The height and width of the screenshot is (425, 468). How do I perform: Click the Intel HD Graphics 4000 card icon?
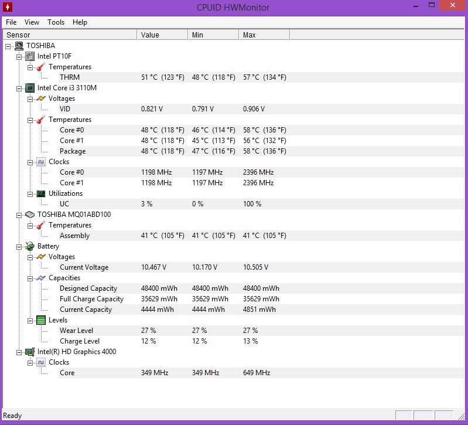pos(30,352)
